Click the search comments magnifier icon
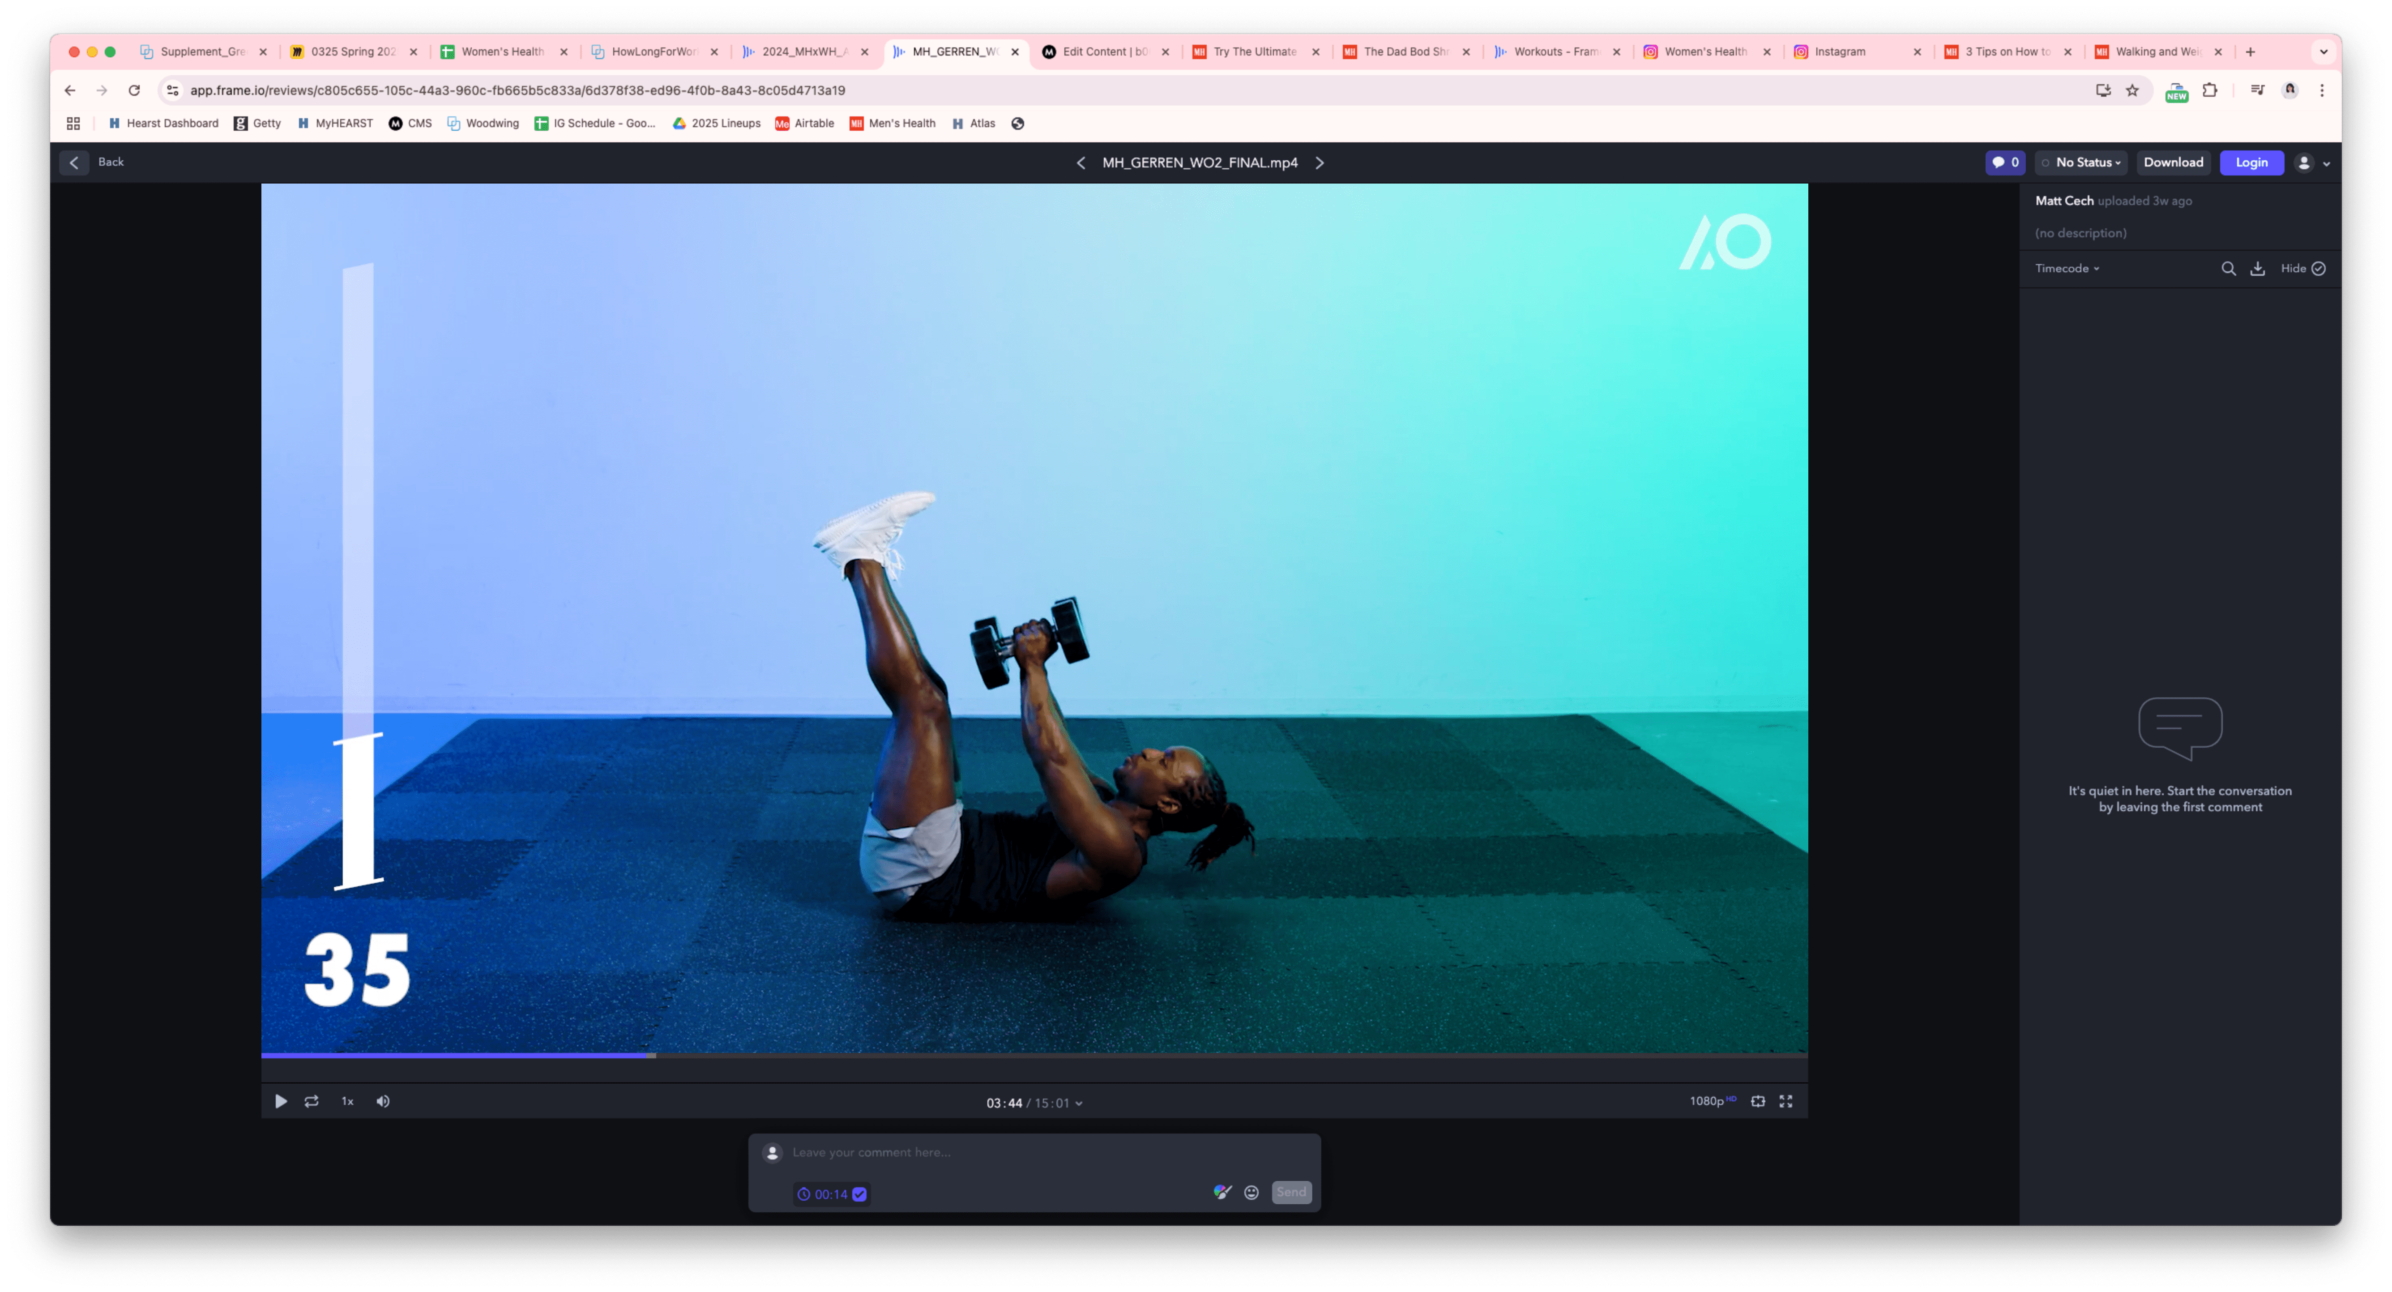The width and height of the screenshot is (2392, 1292). [2228, 269]
